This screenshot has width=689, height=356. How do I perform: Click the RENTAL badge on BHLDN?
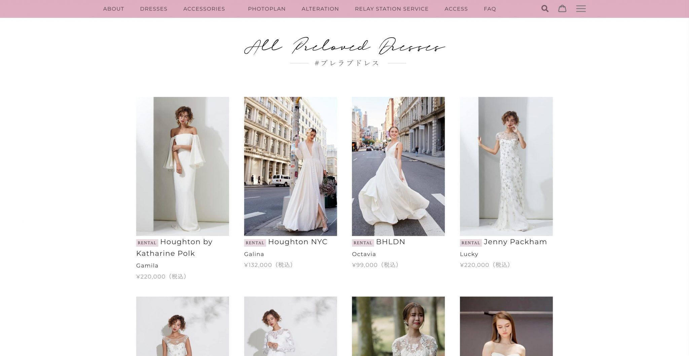(363, 243)
